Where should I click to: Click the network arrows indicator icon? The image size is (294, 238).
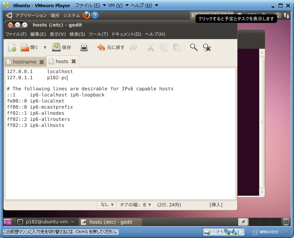pos(286,15)
